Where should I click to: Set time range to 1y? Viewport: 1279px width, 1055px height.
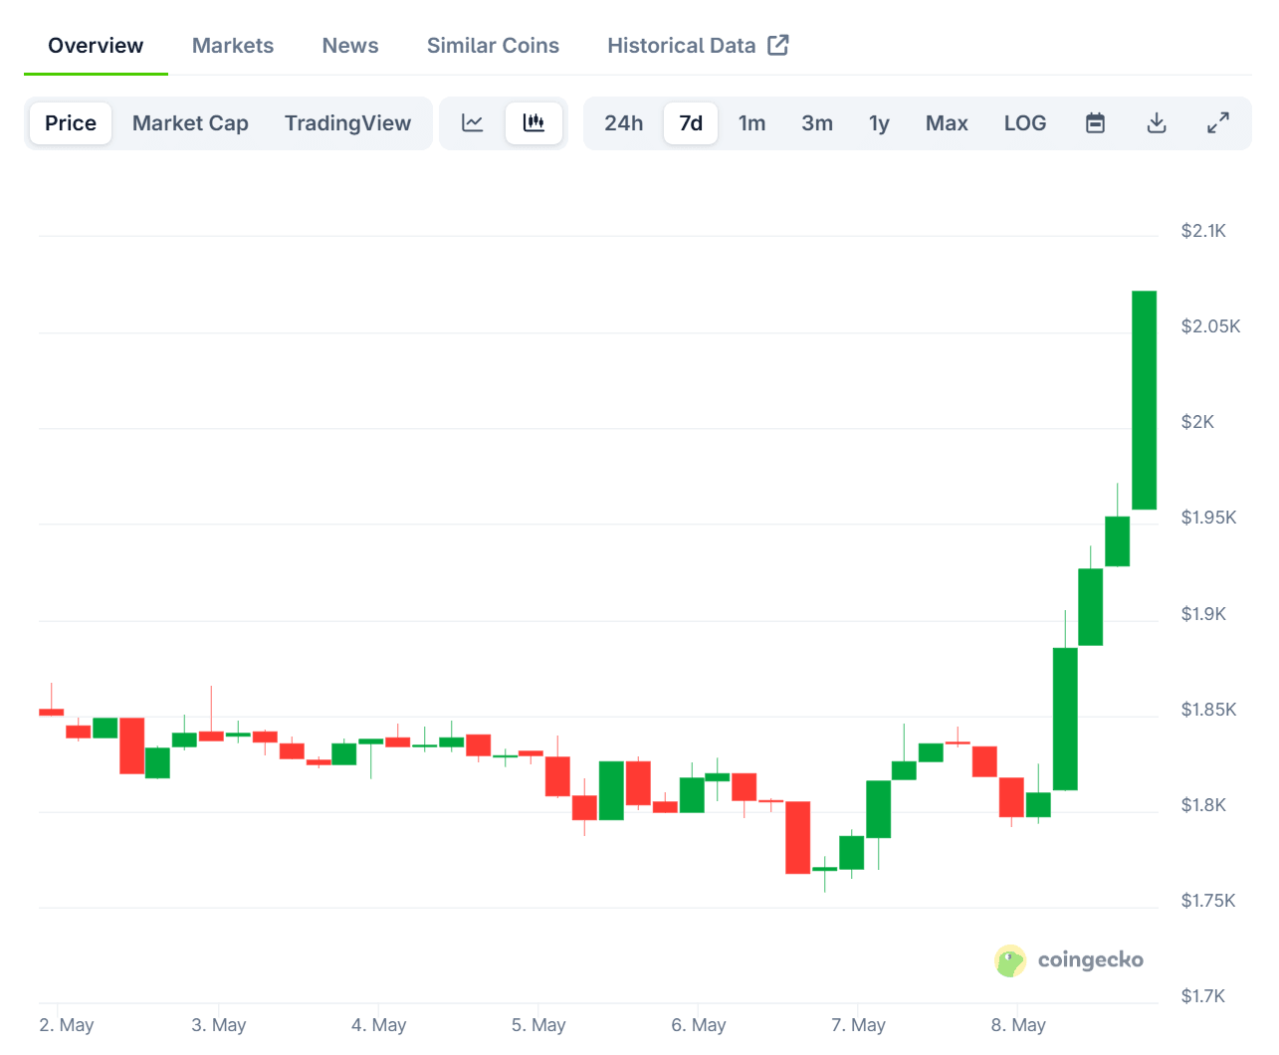pos(879,123)
